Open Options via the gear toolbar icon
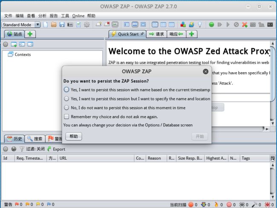Viewport: 277px width, 208px height. pyautogui.click(x=87, y=25)
